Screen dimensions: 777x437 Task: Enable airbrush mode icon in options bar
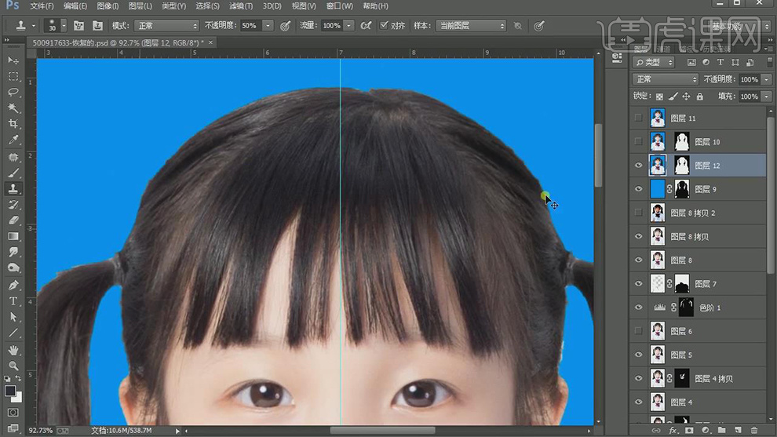(x=366, y=26)
